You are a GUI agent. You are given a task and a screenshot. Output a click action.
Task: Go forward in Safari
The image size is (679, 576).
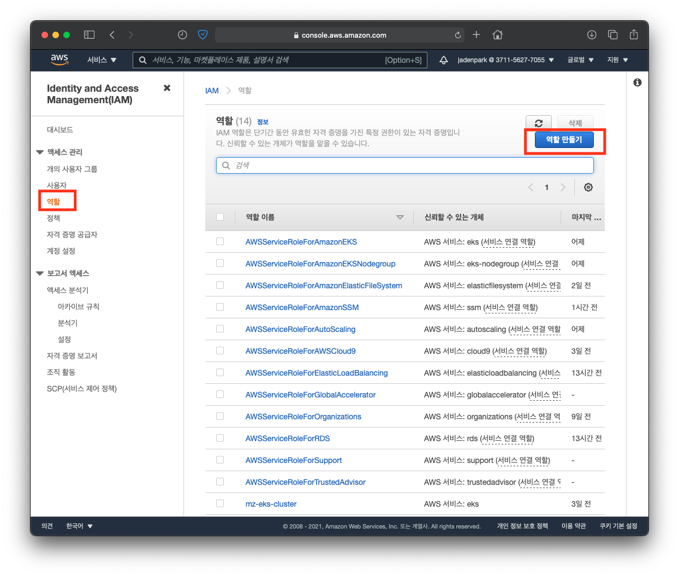[130, 35]
